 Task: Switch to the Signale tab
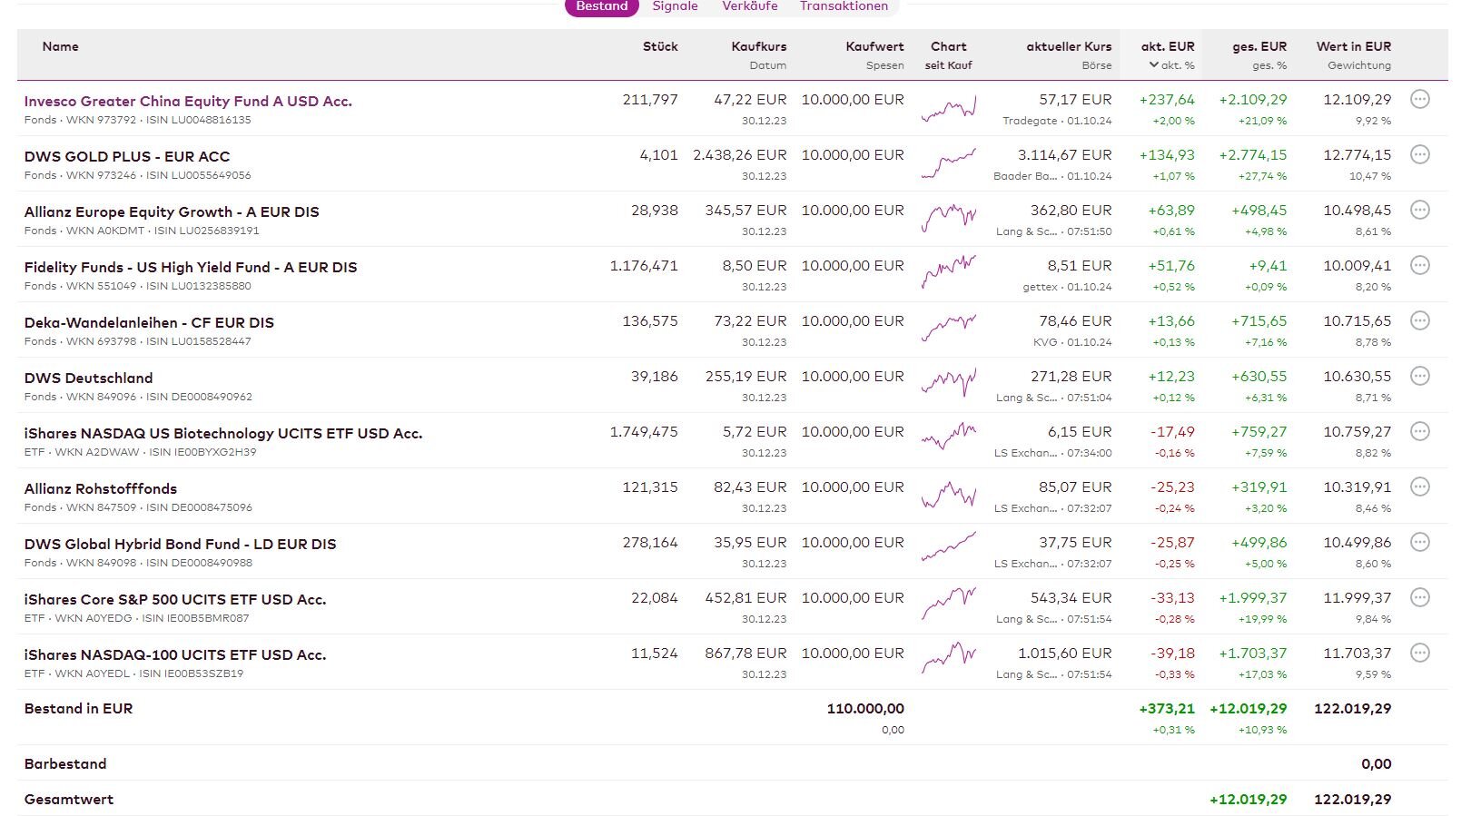[675, 6]
